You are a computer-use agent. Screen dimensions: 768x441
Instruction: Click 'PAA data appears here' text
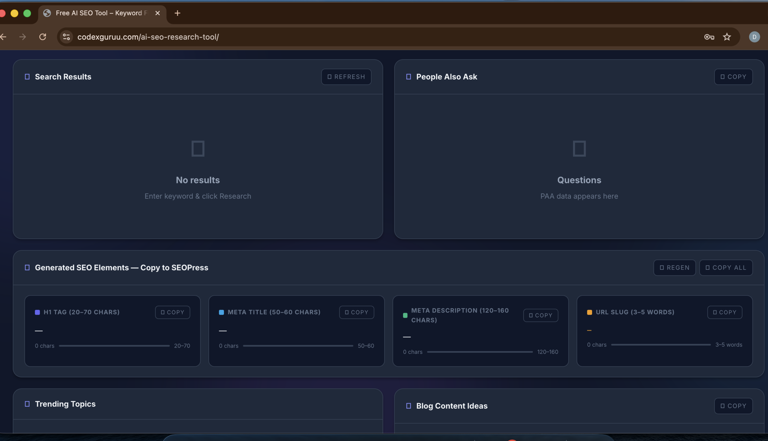[579, 196]
